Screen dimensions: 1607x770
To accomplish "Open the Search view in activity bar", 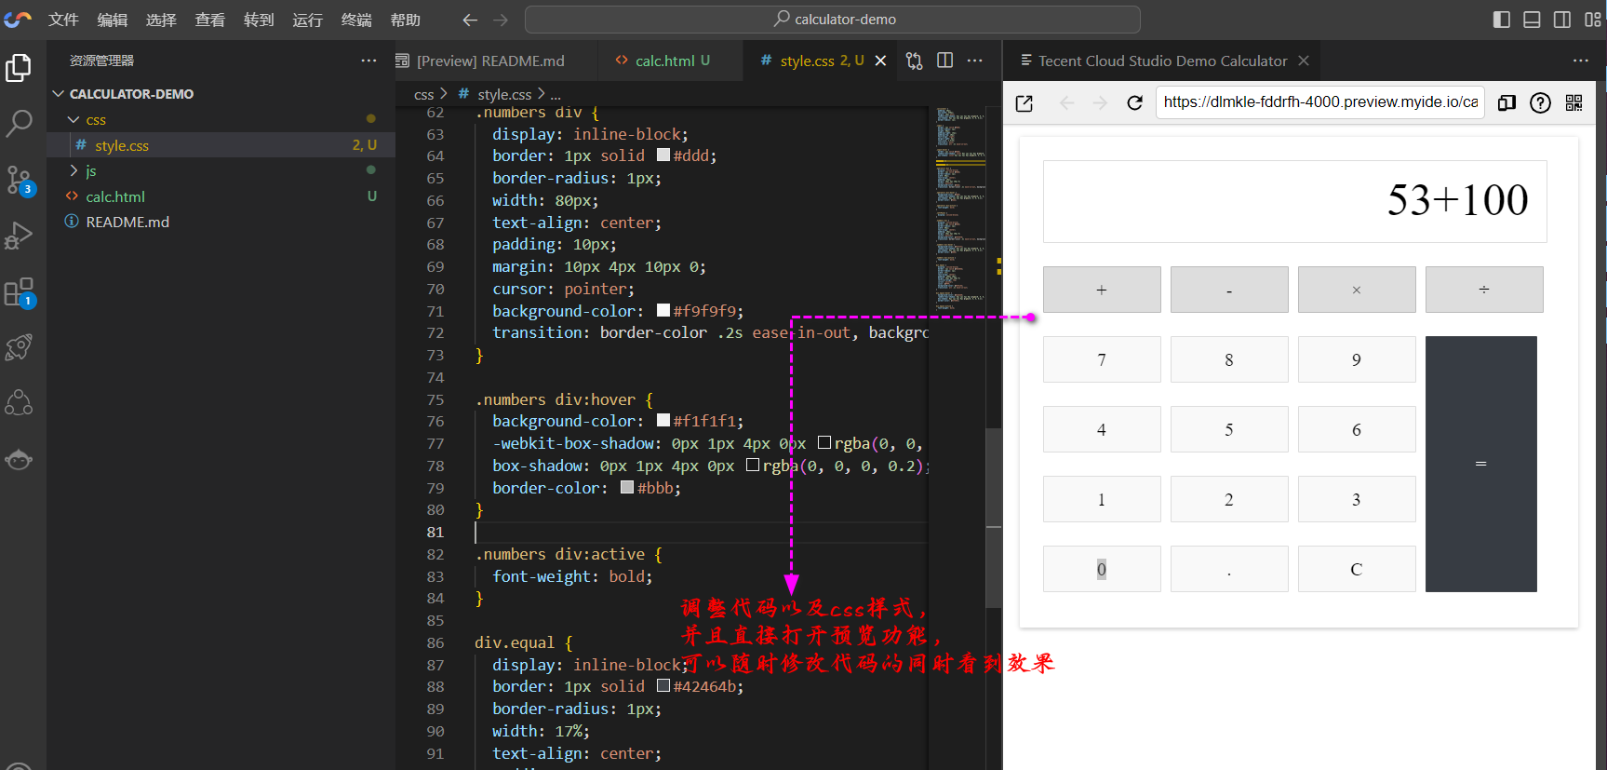I will click(19, 123).
